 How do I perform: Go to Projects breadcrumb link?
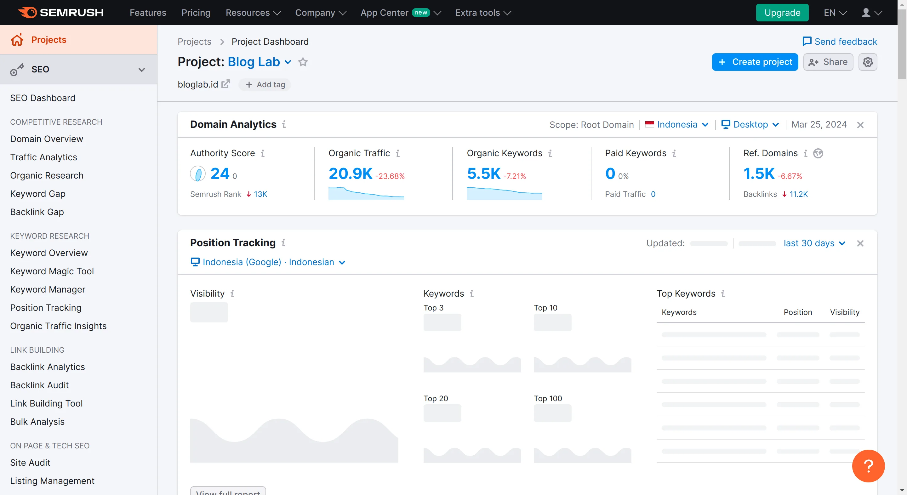[x=194, y=42]
